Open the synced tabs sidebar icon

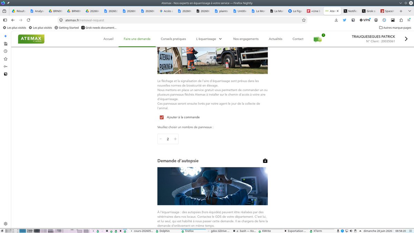(x=6, y=43)
